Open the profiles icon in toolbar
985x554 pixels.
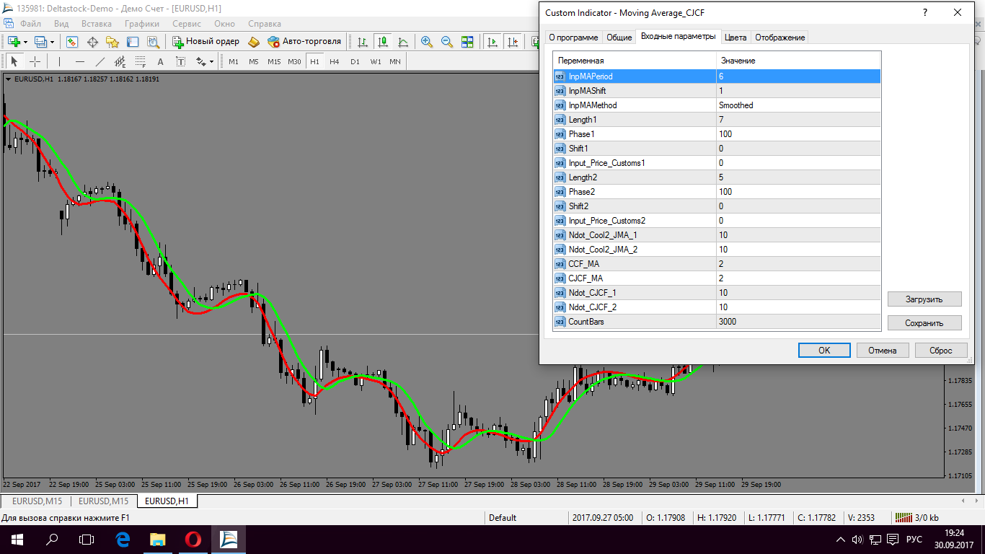(x=41, y=42)
